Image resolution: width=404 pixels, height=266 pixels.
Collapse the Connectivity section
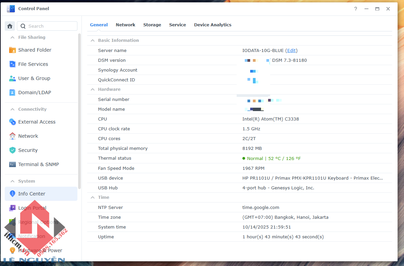pyautogui.click(x=13, y=109)
